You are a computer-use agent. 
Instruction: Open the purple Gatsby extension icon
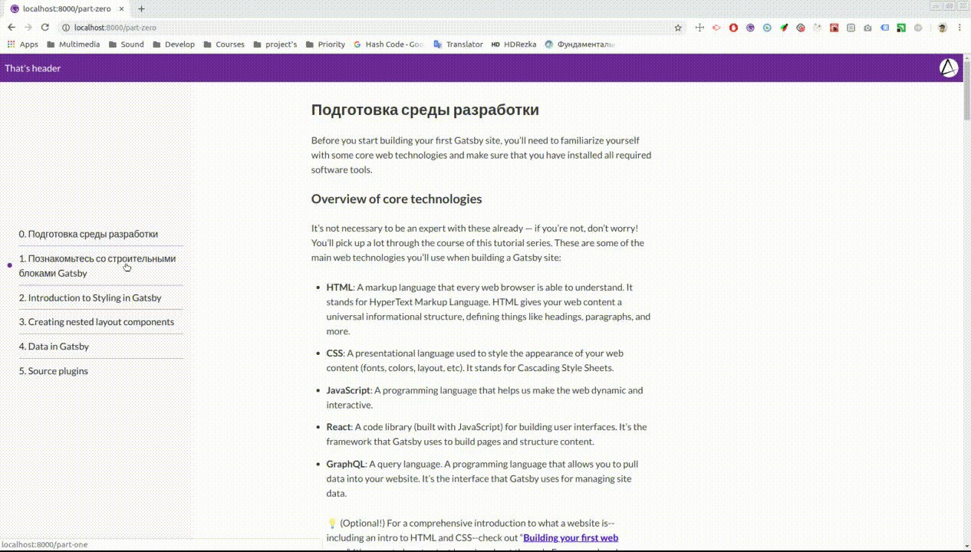pos(750,28)
